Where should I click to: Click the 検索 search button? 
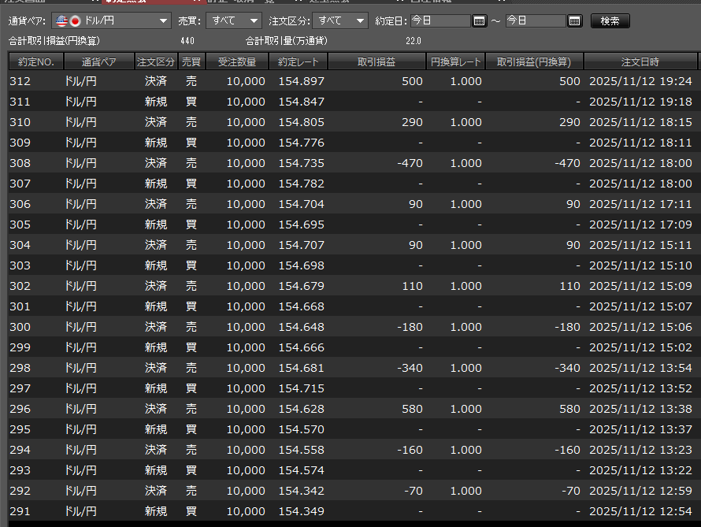click(610, 21)
